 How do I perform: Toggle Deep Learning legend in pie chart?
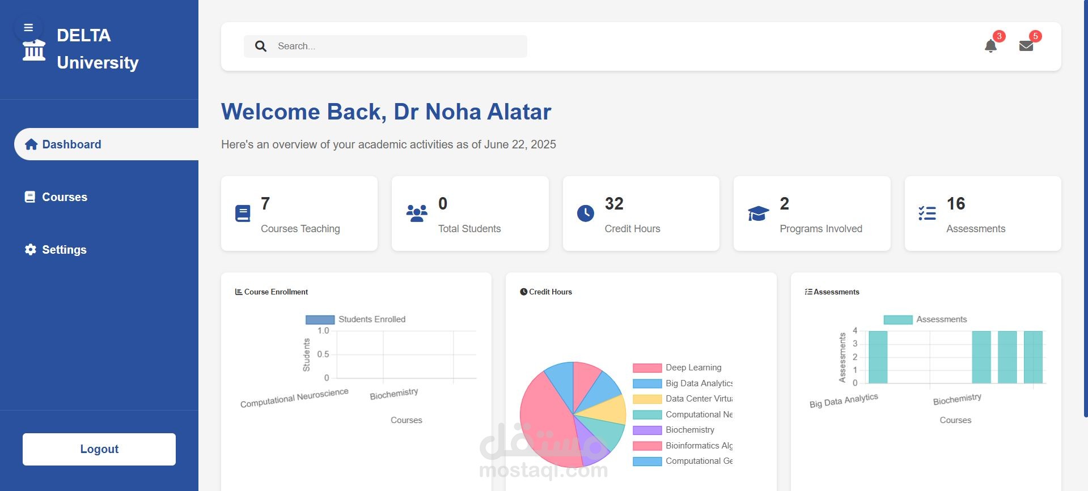tap(677, 368)
